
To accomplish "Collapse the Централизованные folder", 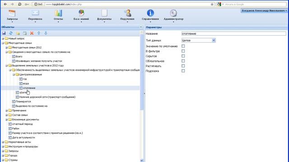I will pos(14,75).
